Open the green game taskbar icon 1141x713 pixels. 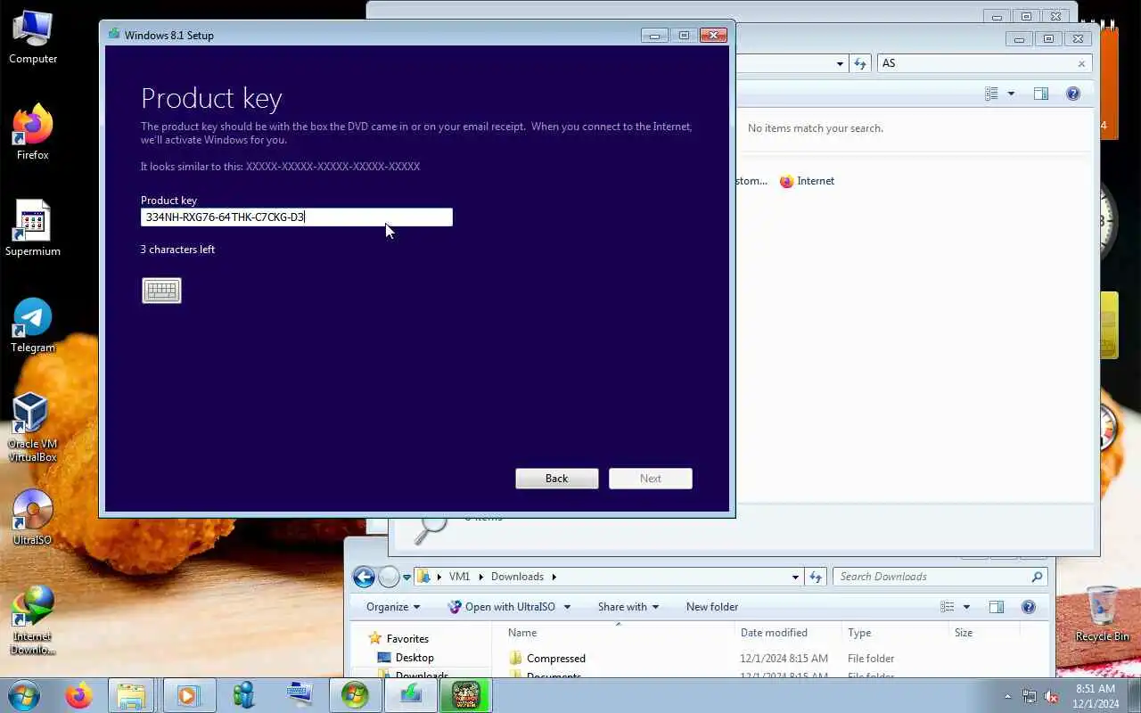click(466, 695)
